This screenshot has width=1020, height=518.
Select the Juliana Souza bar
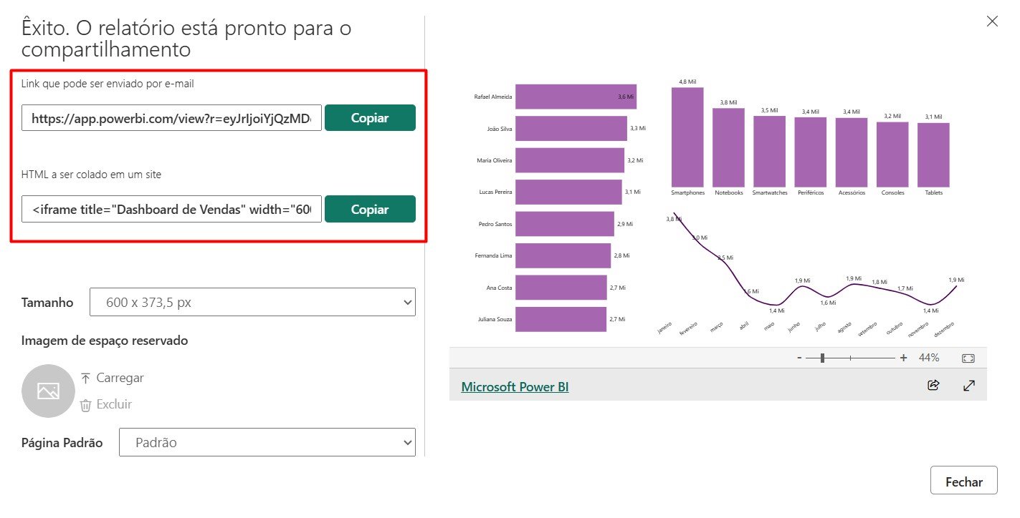561,319
